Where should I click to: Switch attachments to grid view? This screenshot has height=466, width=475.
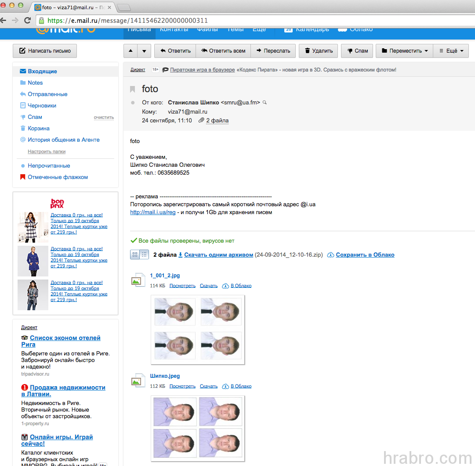click(135, 255)
